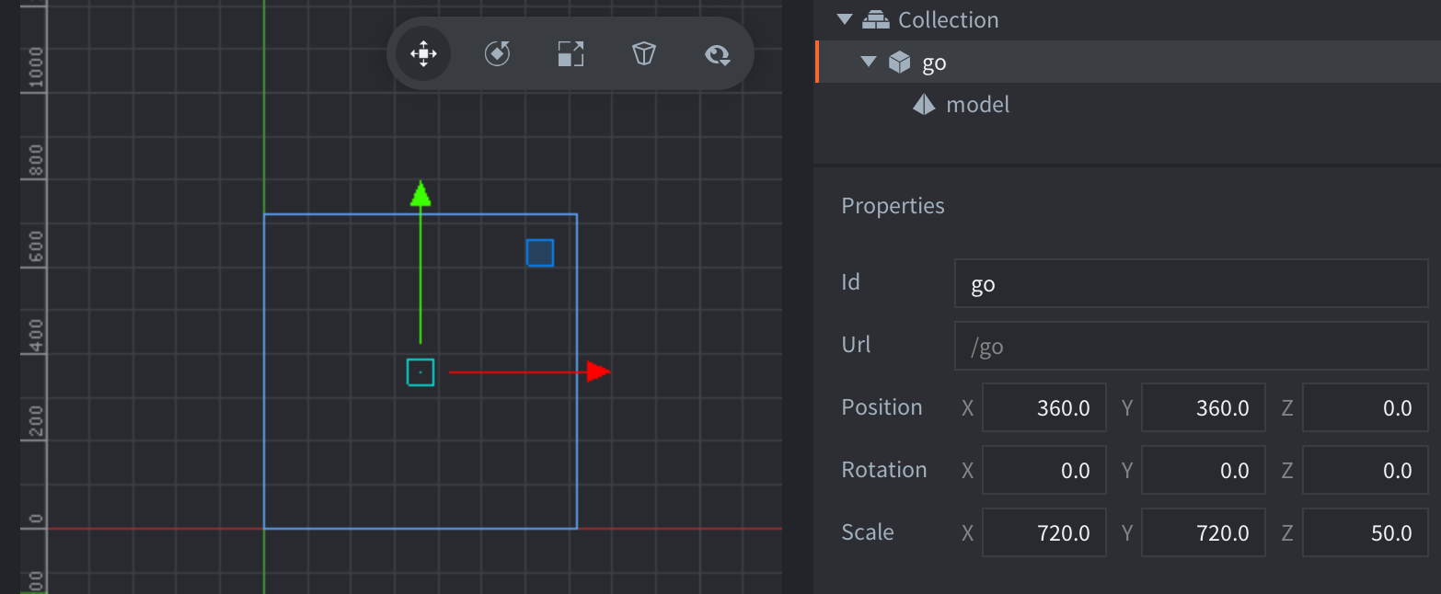The image size is (1441, 594).
Task: Edit the Id field containing go
Action: [1191, 283]
